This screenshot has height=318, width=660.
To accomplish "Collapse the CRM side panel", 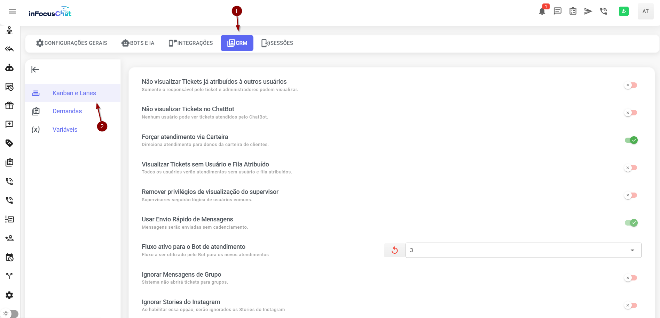I will (35, 70).
